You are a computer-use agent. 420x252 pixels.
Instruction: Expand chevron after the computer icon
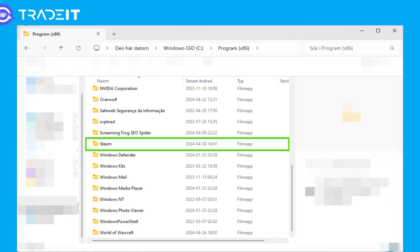[107, 48]
